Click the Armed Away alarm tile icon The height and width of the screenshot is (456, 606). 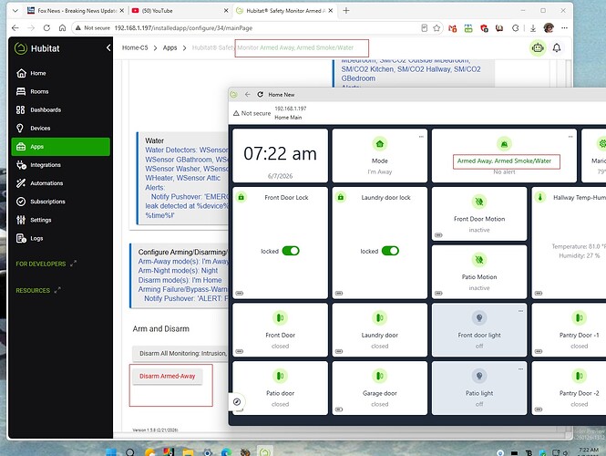click(504, 144)
